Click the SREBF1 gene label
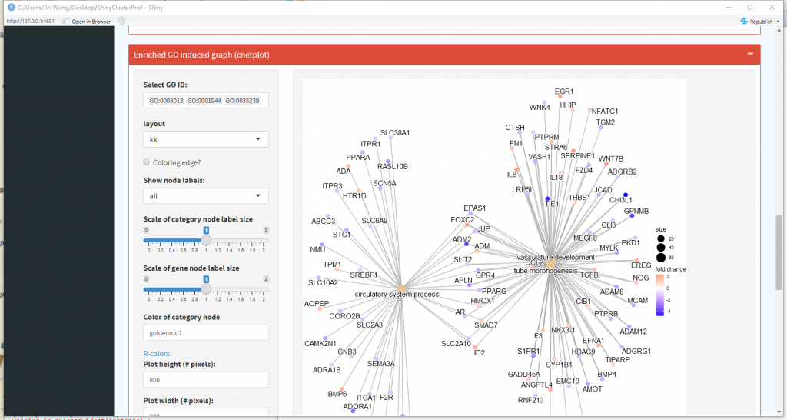This screenshot has width=787, height=420. pyautogui.click(x=364, y=275)
